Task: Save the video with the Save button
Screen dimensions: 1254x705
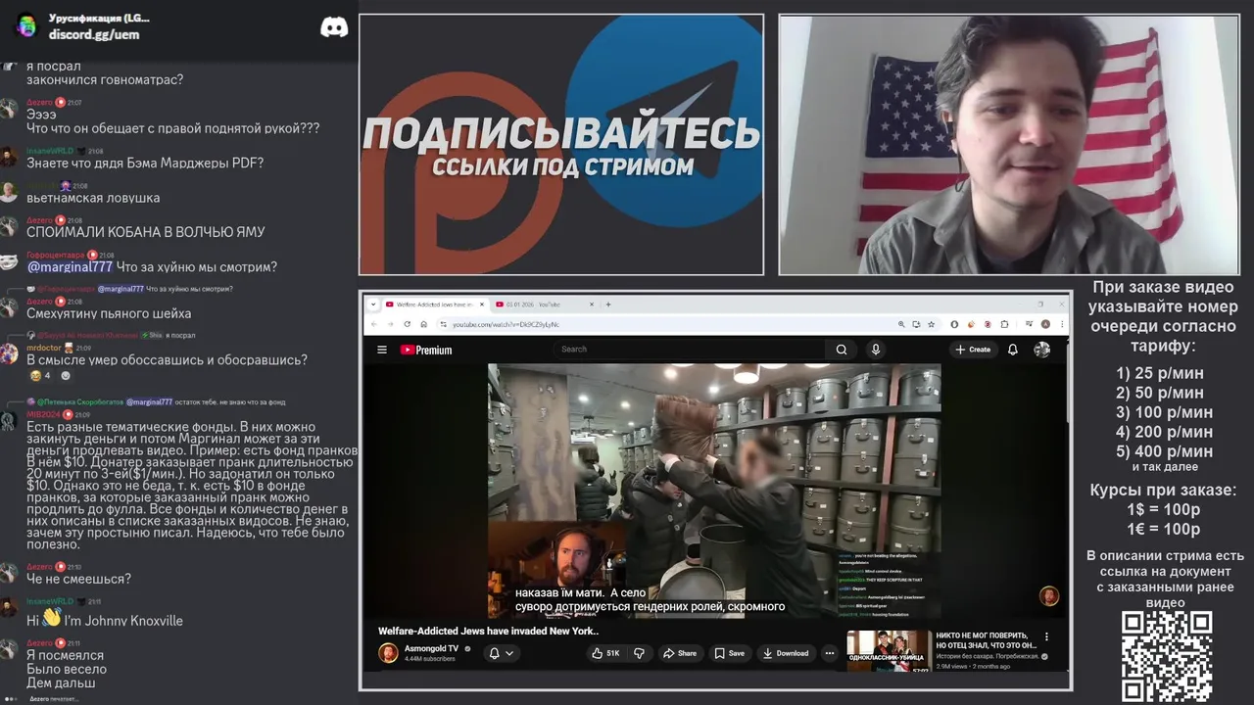Action: pyautogui.click(x=730, y=653)
